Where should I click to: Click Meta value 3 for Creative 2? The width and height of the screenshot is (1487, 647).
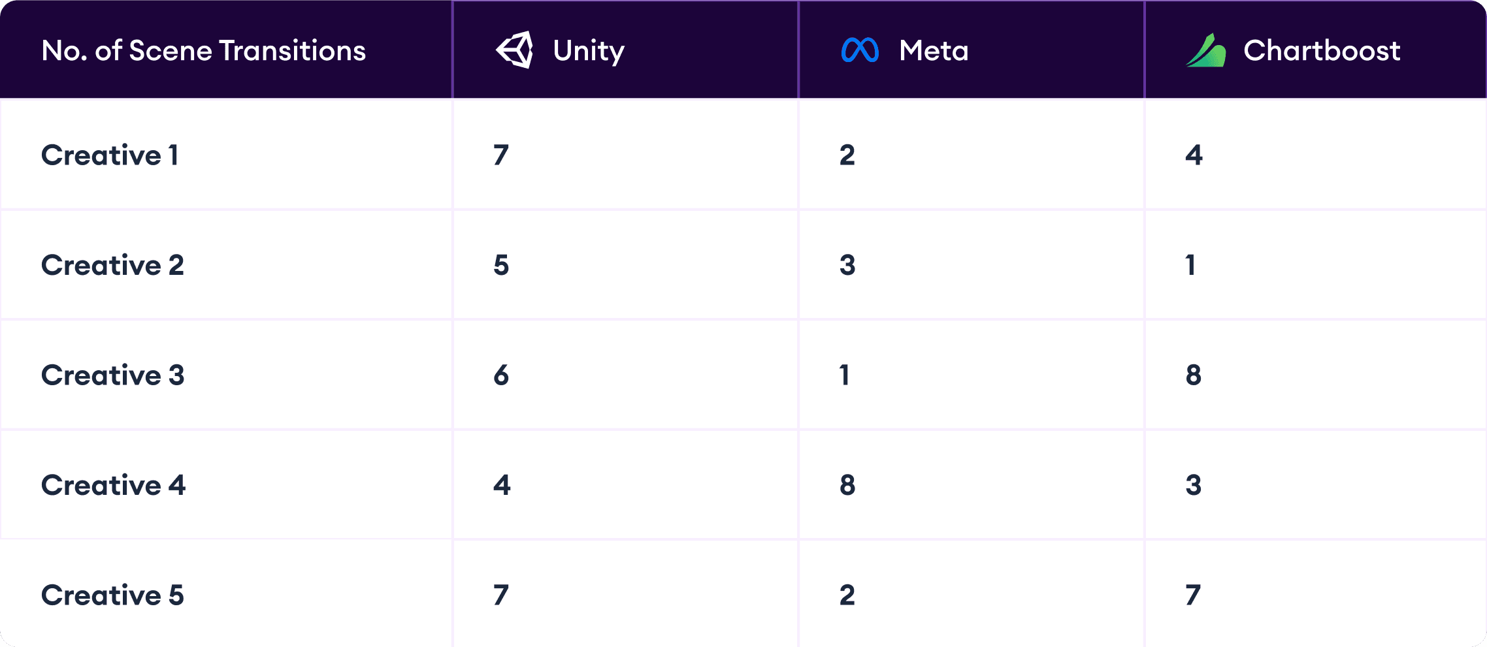(x=847, y=266)
